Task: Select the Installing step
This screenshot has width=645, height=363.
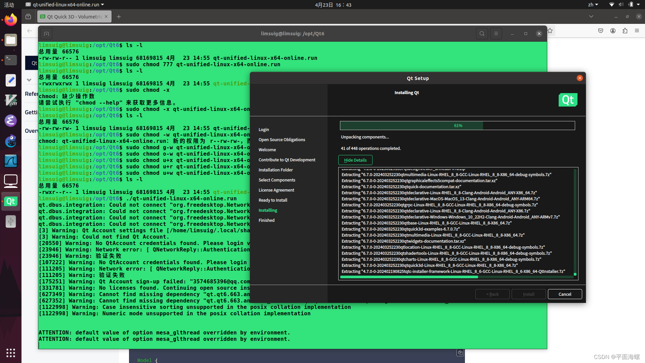Action: point(268,210)
